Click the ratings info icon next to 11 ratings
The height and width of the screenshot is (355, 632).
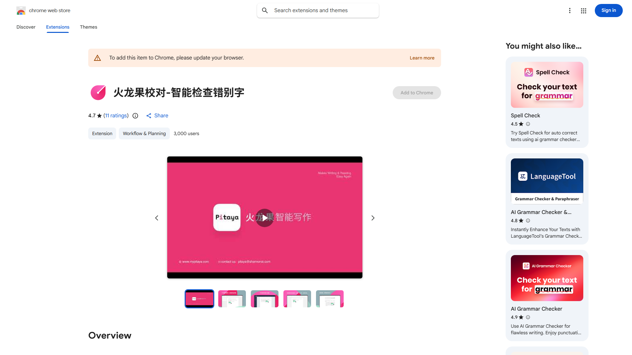point(135,116)
